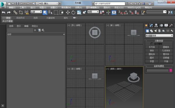The width and height of the screenshot is (175, 108).
Task: Click sort arrow in 名称 column header
Action: click(64, 34)
